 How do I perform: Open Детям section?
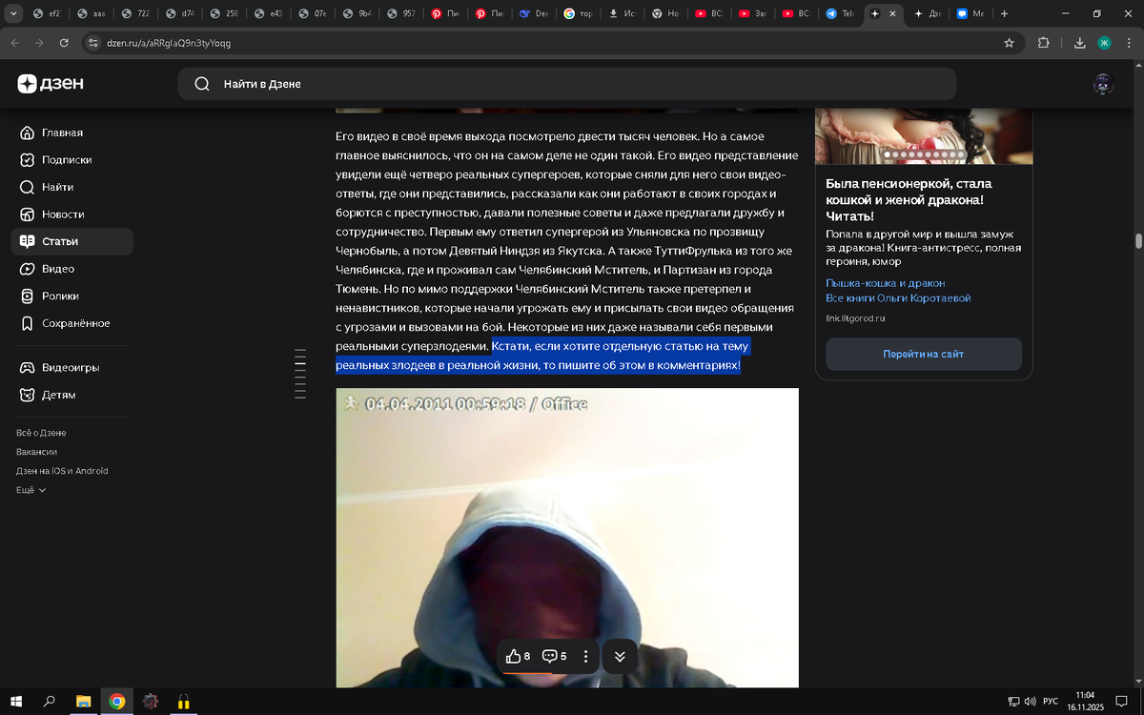pos(71,395)
